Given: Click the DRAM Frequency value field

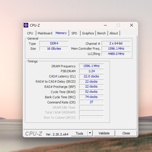Looking at the screenshot, I should click(x=91, y=66).
